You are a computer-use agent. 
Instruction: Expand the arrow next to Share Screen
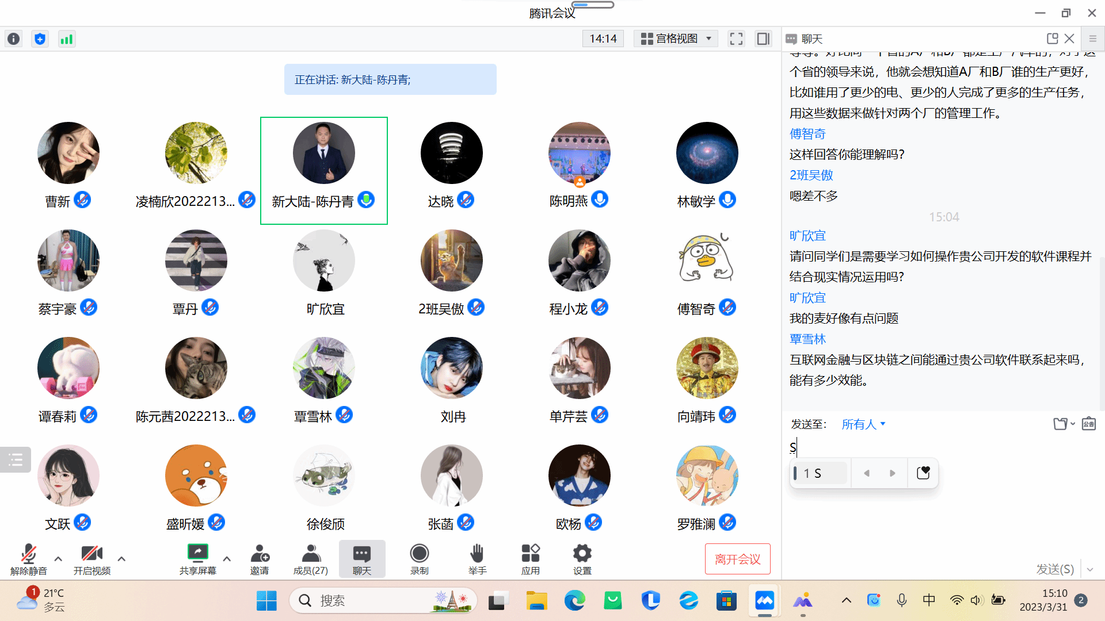click(x=227, y=558)
